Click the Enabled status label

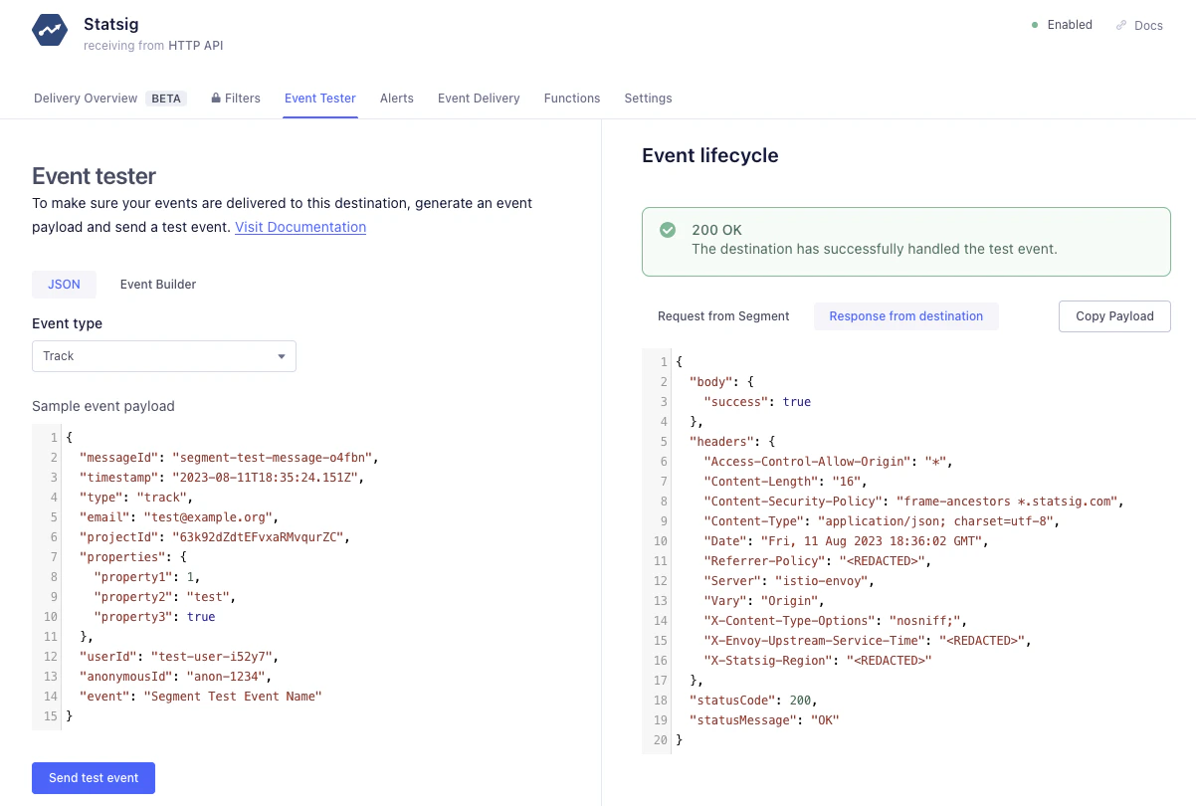tap(1070, 25)
